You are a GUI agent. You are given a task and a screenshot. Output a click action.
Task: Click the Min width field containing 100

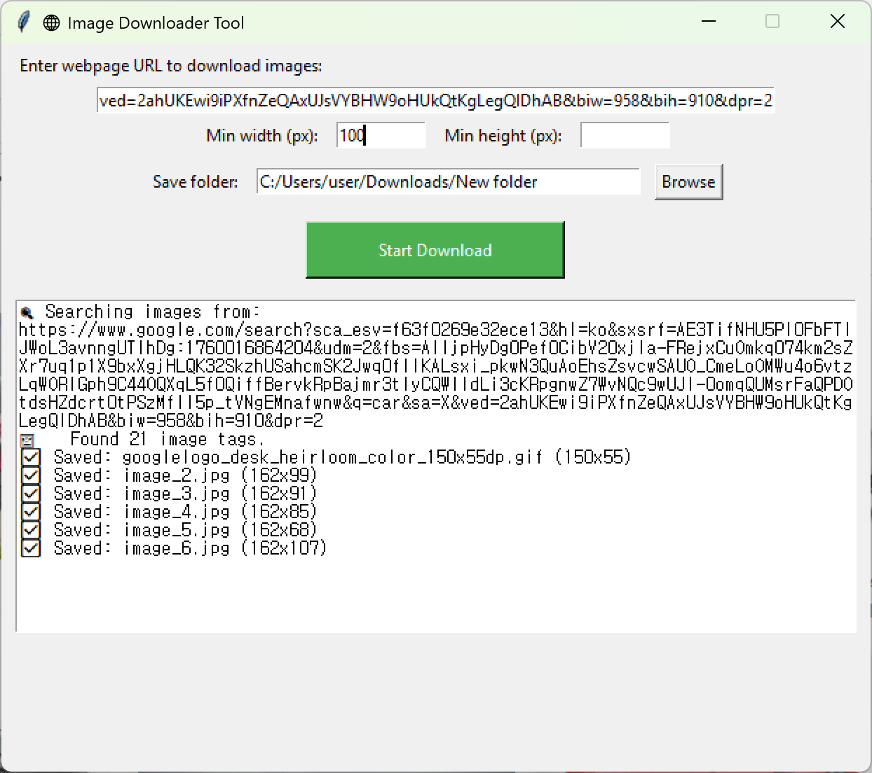click(381, 135)
